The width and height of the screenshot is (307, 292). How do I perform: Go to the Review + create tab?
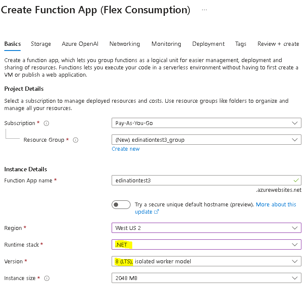tap(278, 44)
